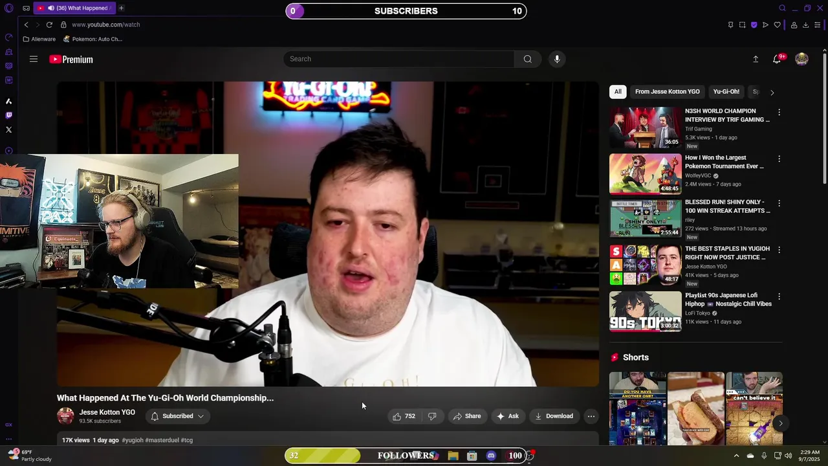The width and height of the screenshot is (828, 466).
Task: Toggle the ad blocker shield icon
Action: click(754, 25)
